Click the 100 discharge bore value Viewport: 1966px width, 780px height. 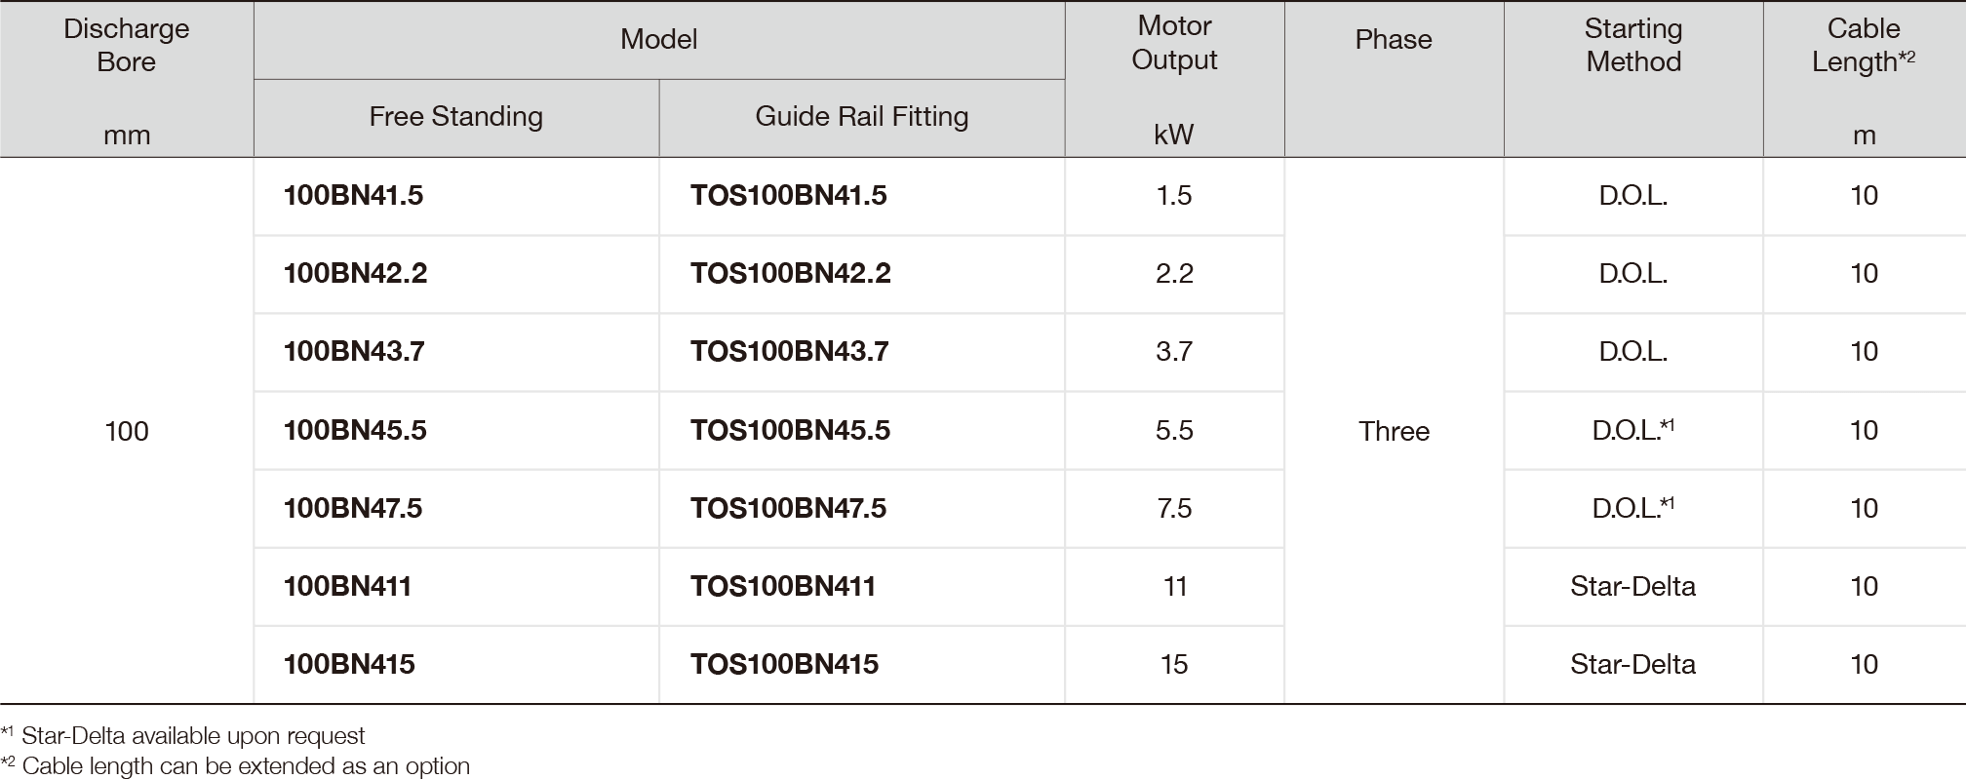pos(127,431)
